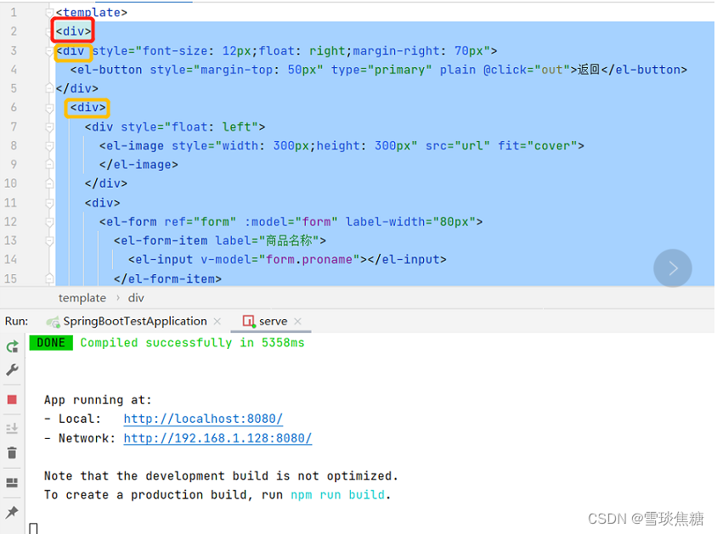Click the scroll to end icon
The image size is (717, 534).
click(x=13, y=428)
